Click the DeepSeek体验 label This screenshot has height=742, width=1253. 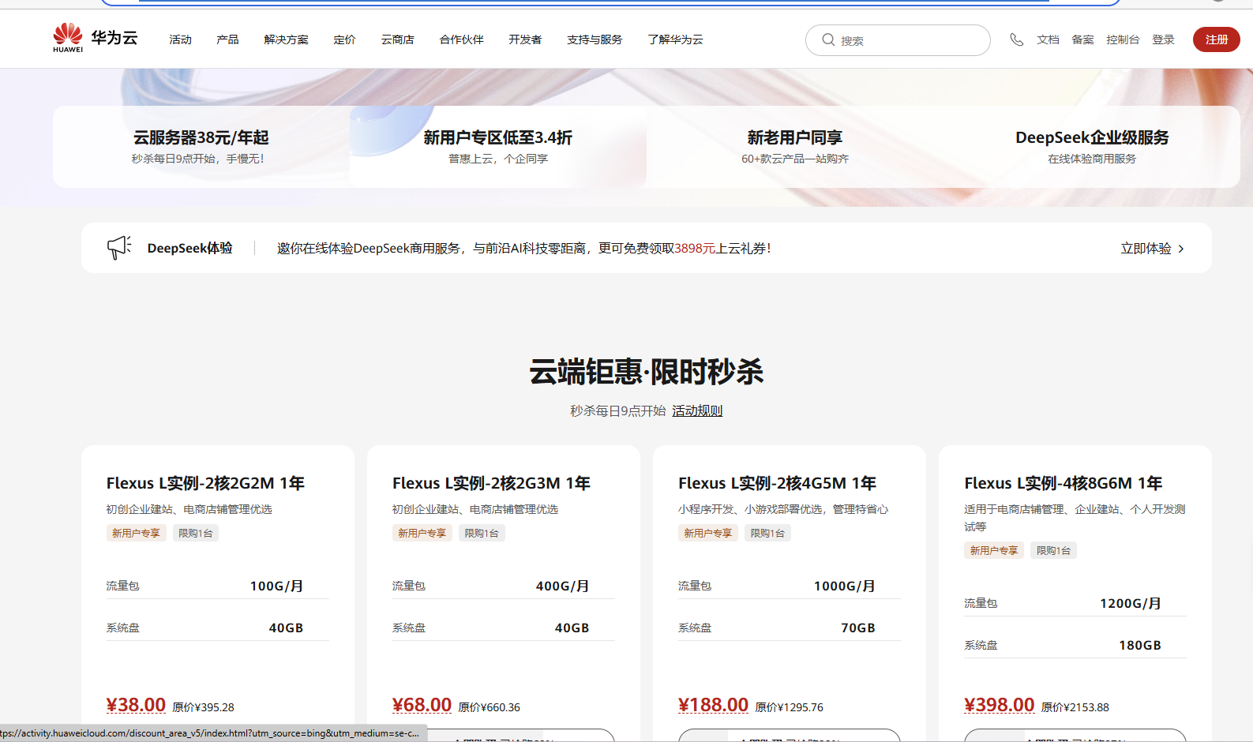click(x=189, y=249)
